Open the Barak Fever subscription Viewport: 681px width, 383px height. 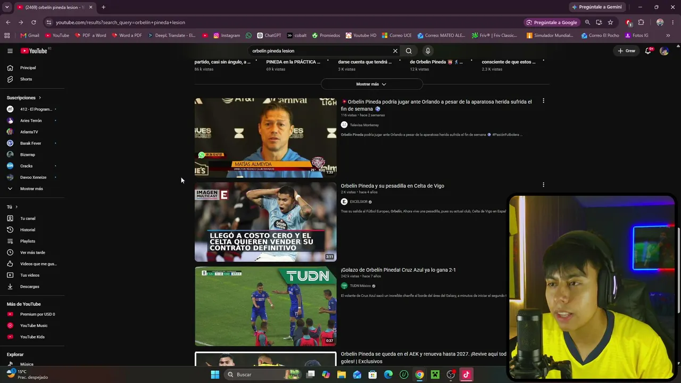click(32, 144)
